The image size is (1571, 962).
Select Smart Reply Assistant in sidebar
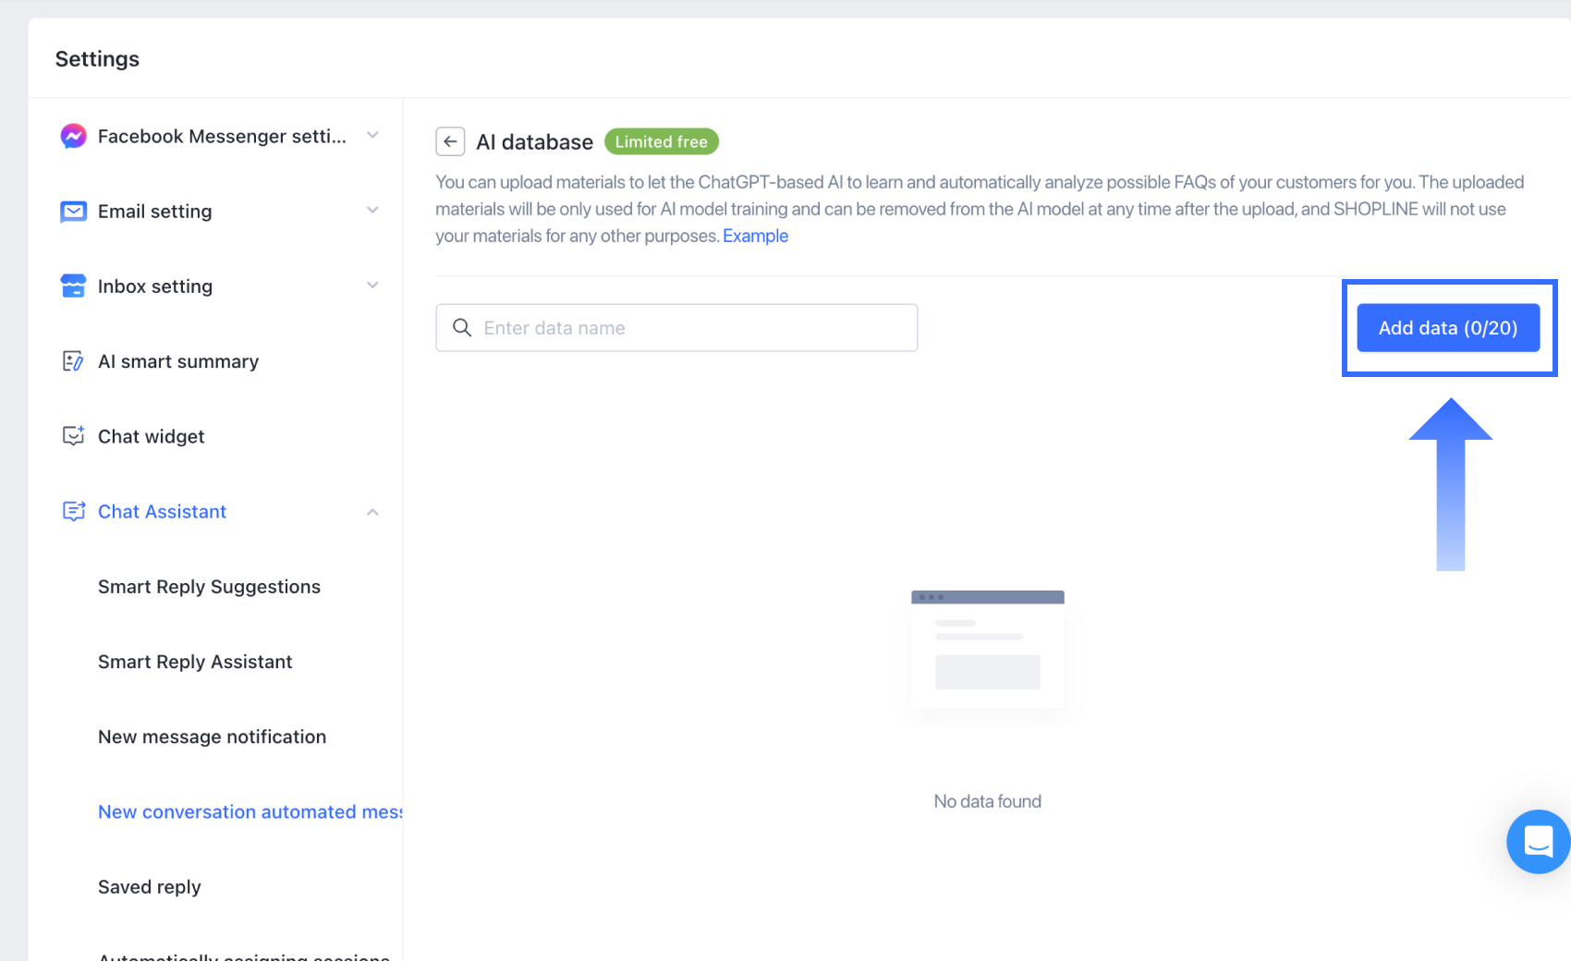tap(195, 662)
